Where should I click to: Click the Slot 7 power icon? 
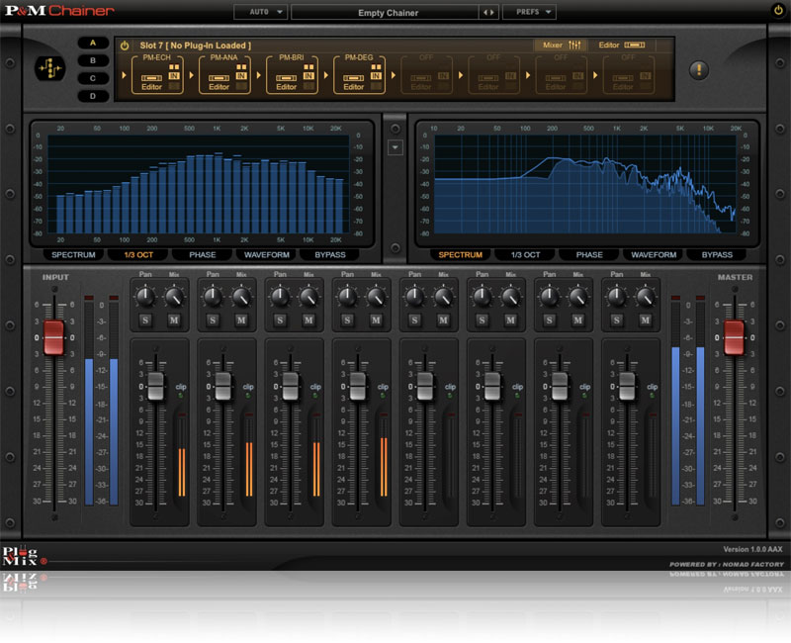(x=125, y=46)
